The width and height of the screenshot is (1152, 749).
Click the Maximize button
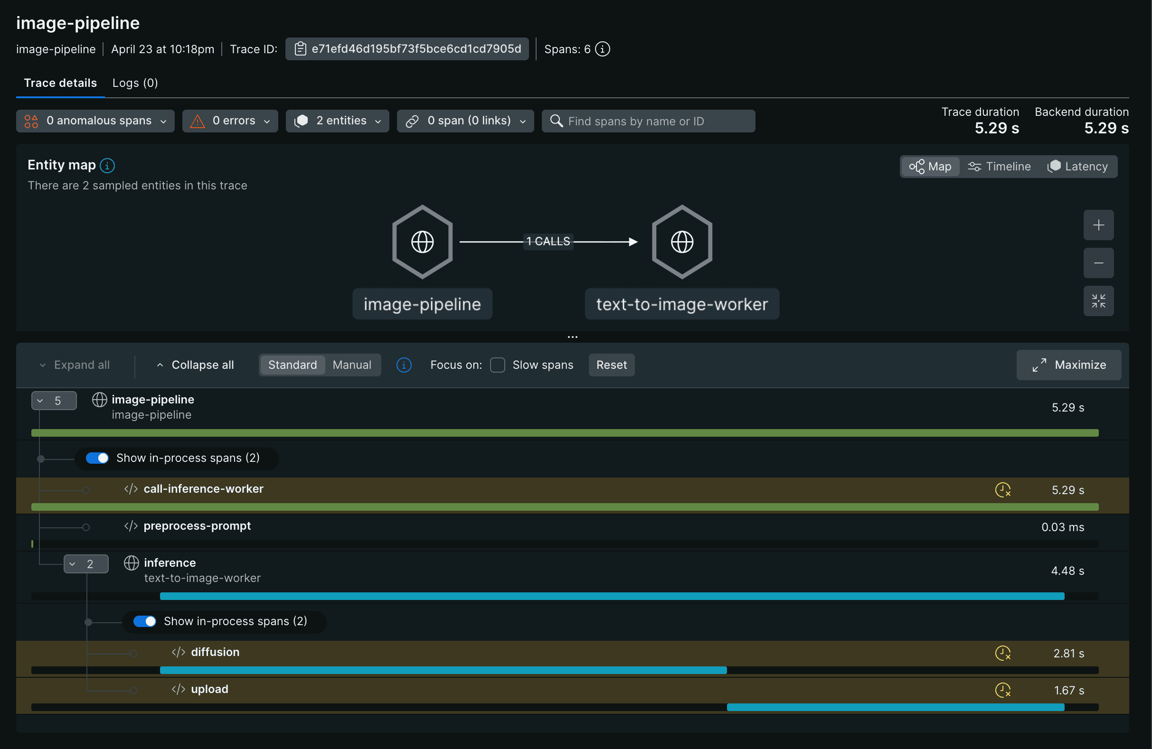coord(1069,365)
